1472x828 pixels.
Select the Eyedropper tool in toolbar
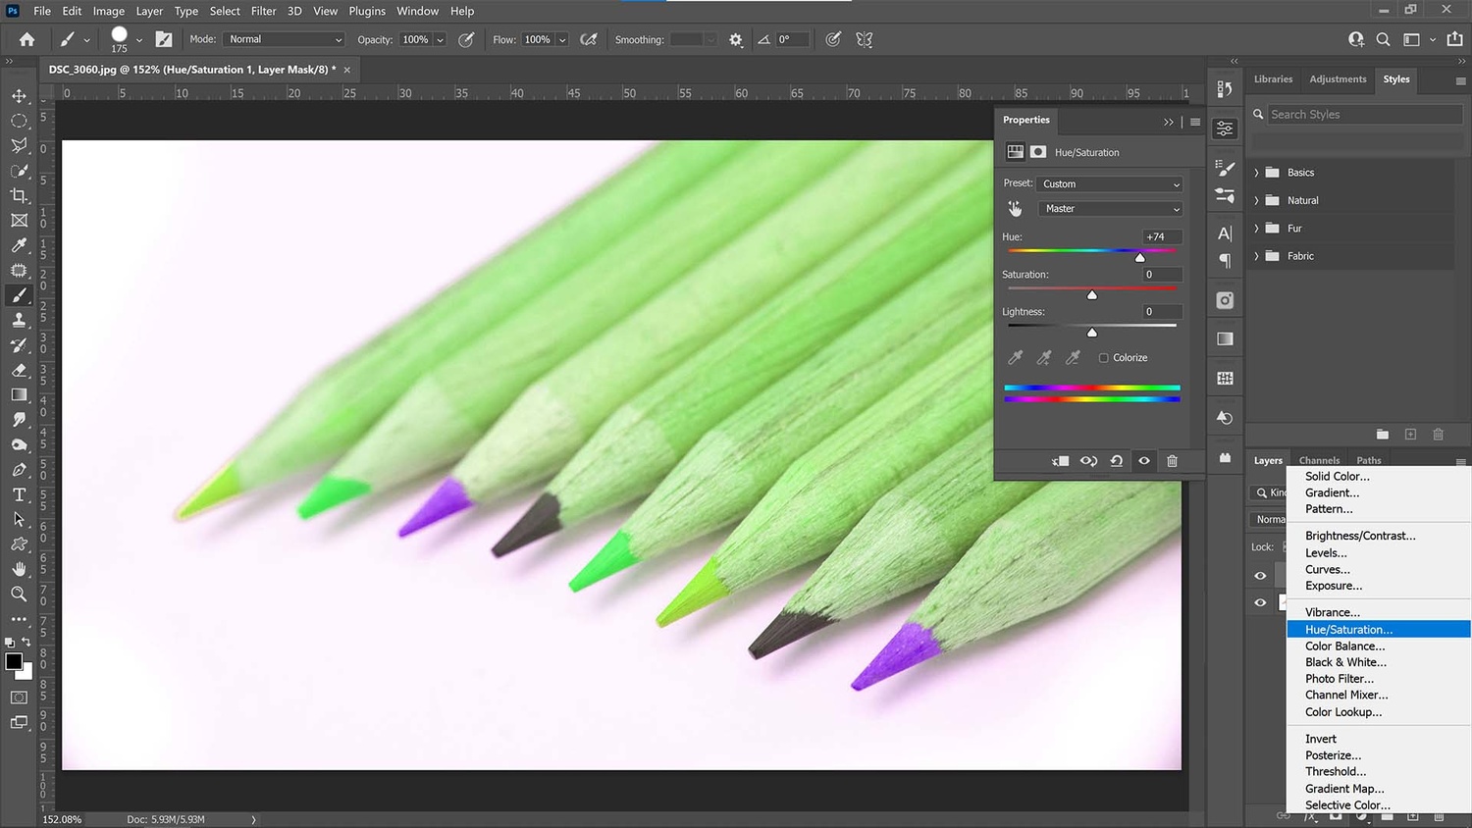pyautogui.click(x=19, y=245)
